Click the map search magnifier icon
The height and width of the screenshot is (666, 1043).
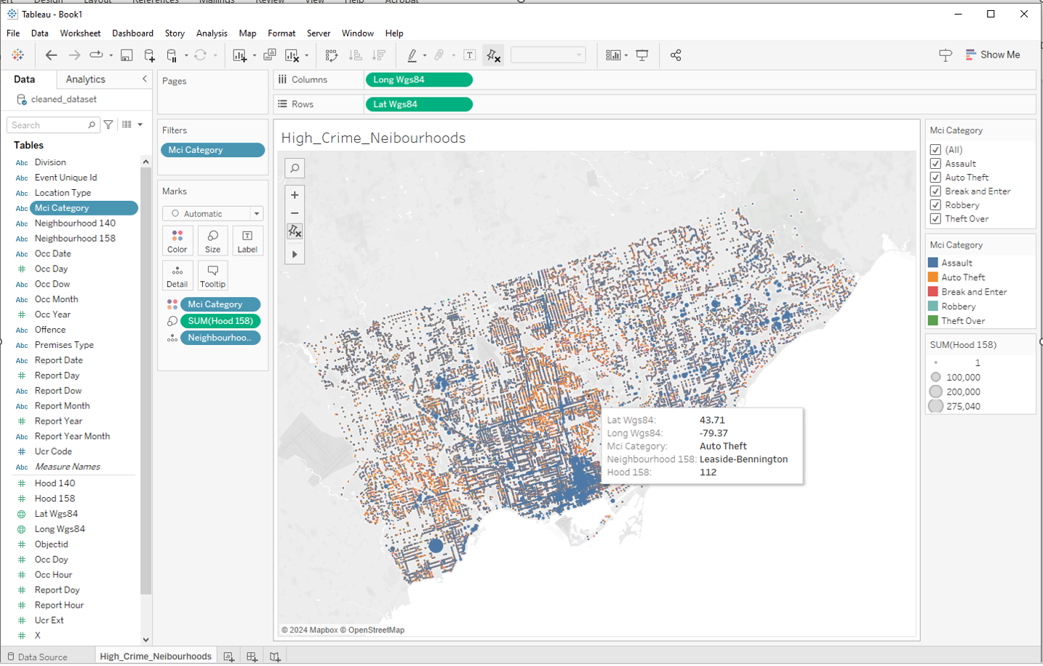295,168
